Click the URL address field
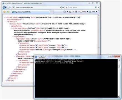 coord(37,7)
